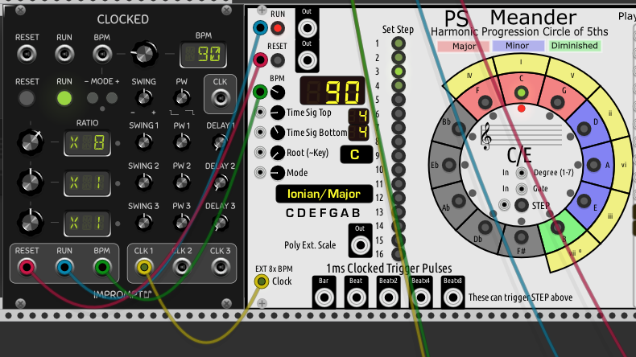Click the CLK 2 output jack
The height and width of the screenshot is (357, 636).
[182, 267]
